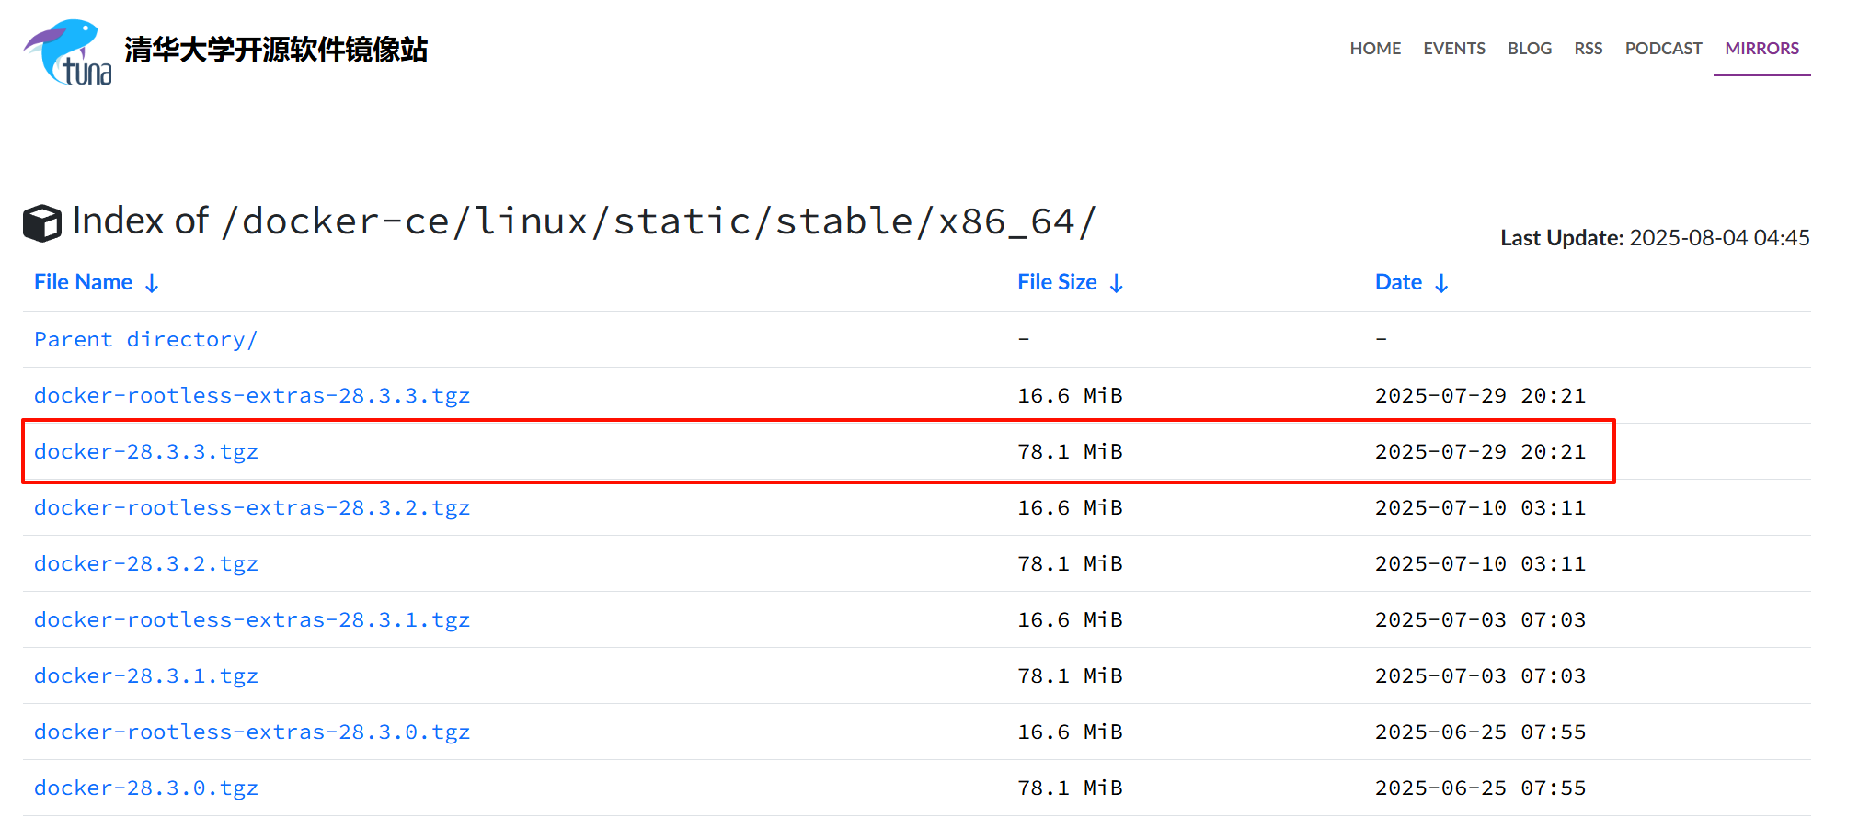Image resolution: width=1870 pixels, height=828 pixels.
Task: Click the date of docker-rootless-extras-28.3.2.tgz
Action: coord(1480,508)
